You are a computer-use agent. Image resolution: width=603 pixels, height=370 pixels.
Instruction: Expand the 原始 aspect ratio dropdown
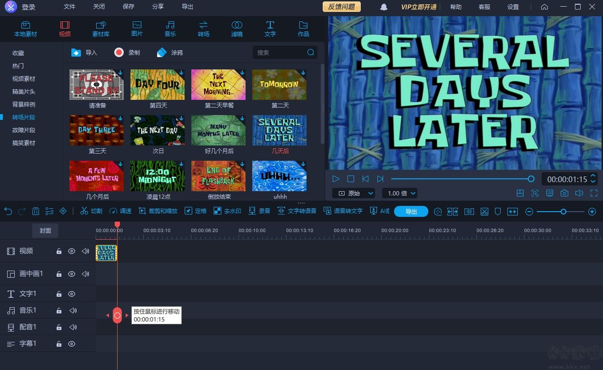coord(354,193)
